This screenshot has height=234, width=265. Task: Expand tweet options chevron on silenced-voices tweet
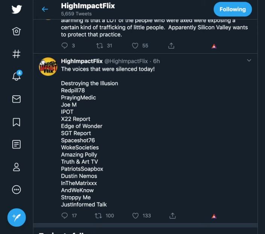(249, 61)
